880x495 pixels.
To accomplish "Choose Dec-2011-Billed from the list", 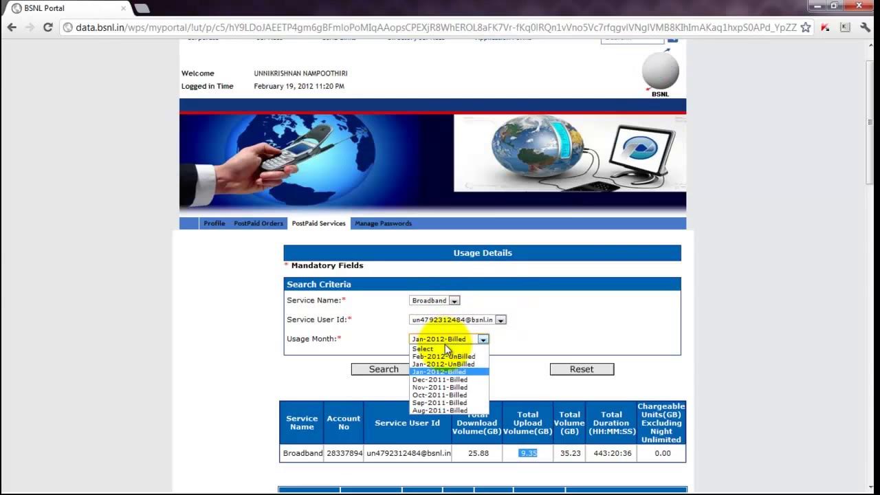I will pyautogui.click(x=449, y=379).
